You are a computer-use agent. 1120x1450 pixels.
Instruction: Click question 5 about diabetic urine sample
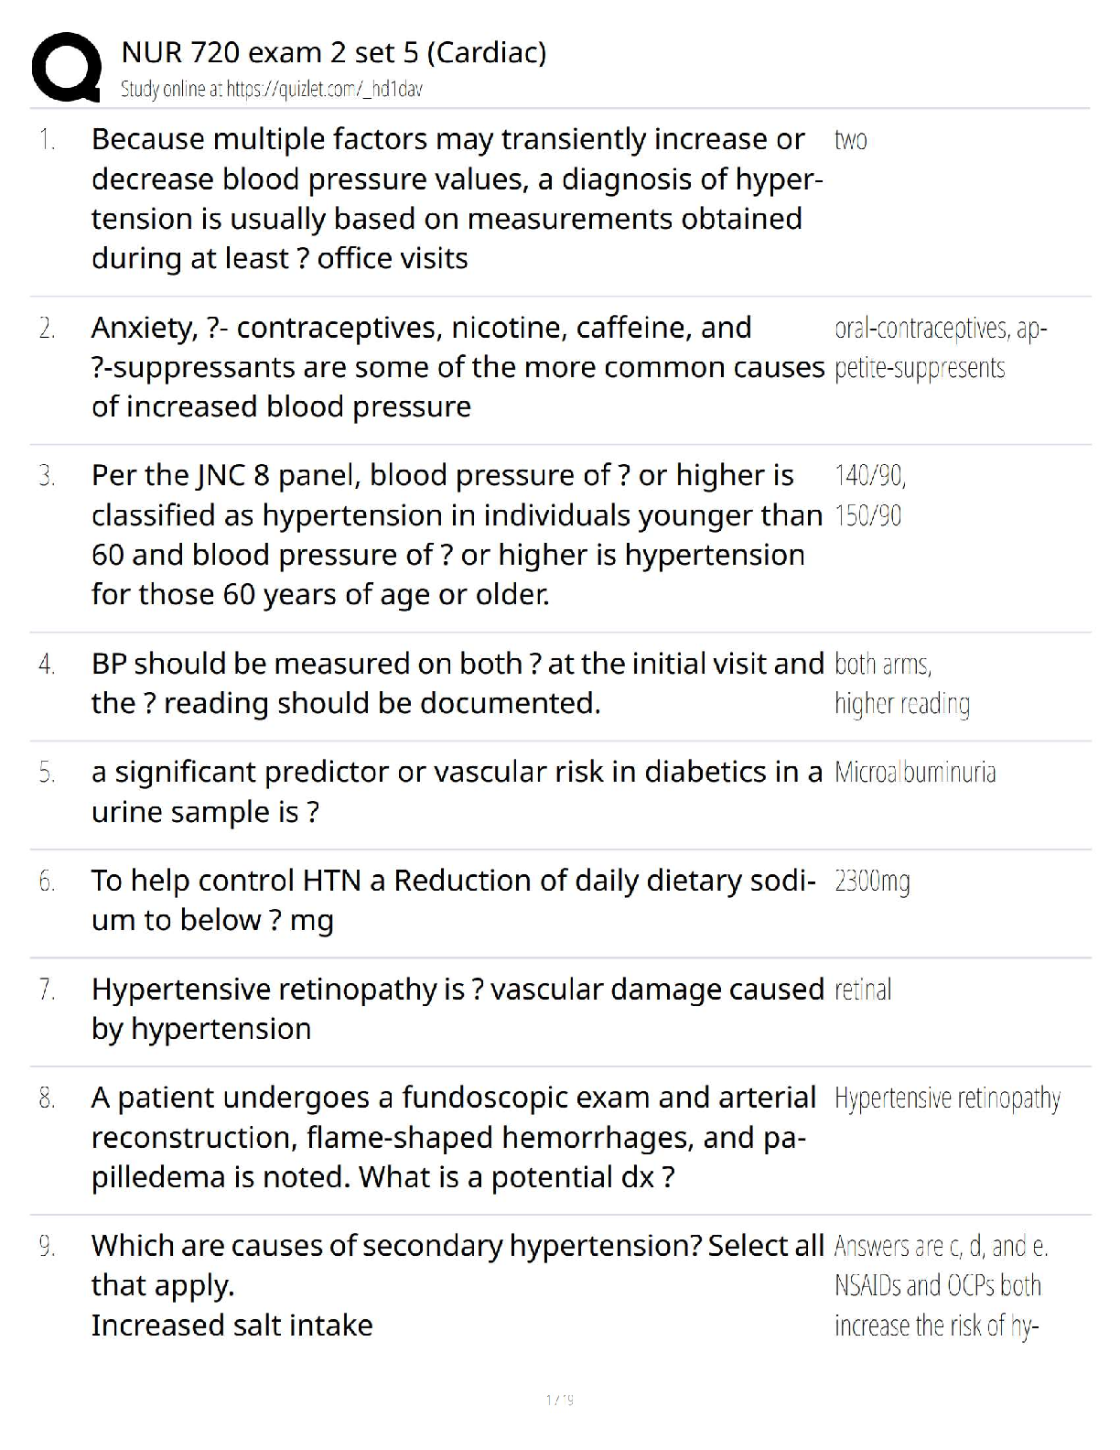pyautogui.click(x=456, y=792)
